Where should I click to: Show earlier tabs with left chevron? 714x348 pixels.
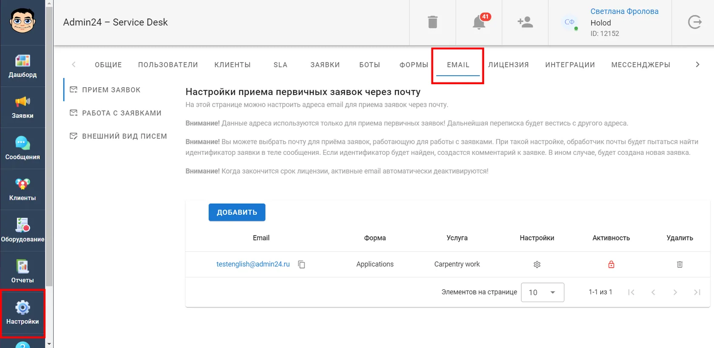point(74,65)
